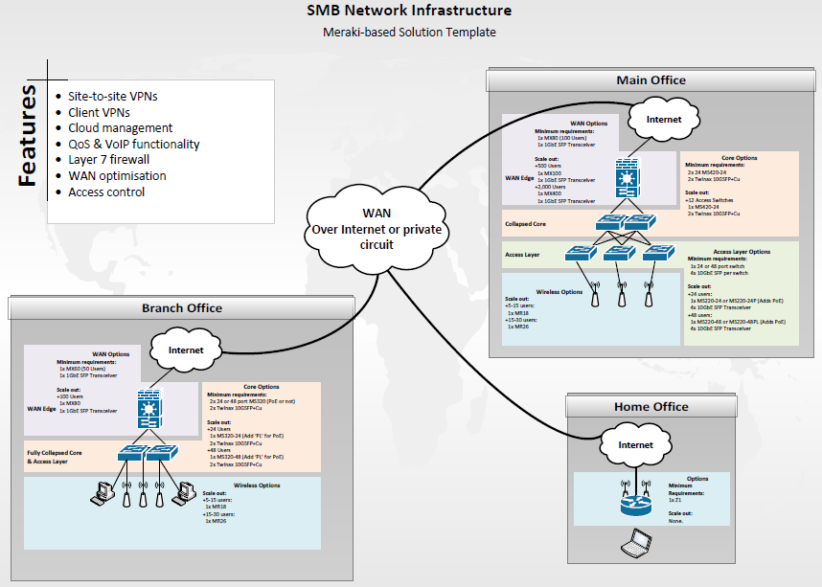Click the 'WAN Edge' label in Main Office
Image resolution: width=822 pixels, height=587 pixels.
(x=519, y=178)
